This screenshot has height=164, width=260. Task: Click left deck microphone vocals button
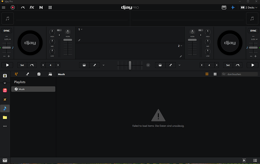[x=95, y=65]
